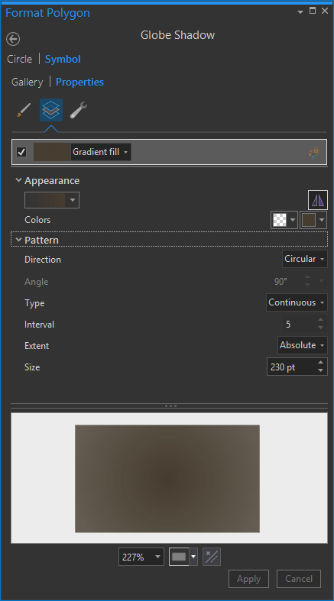Image resolution: width=334 pixels, height=601 pixels.
Task: Go back using the circled arrow icon
Action: click(x=13, y=39)
